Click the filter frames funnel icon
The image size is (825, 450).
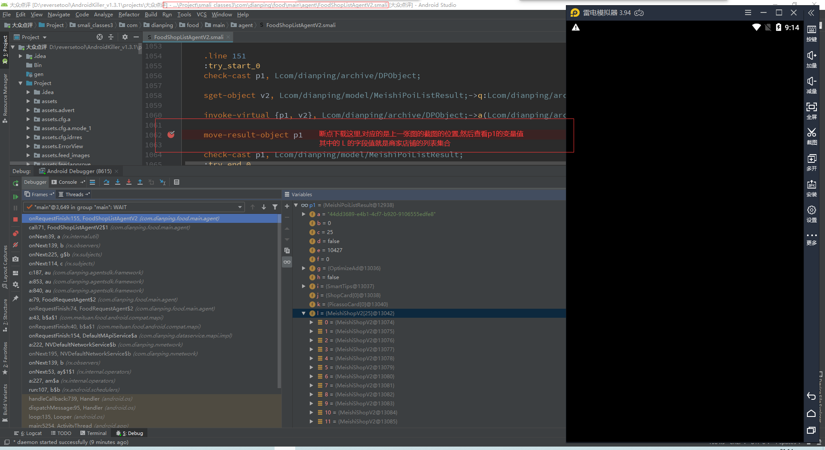(x=275, y=207)
